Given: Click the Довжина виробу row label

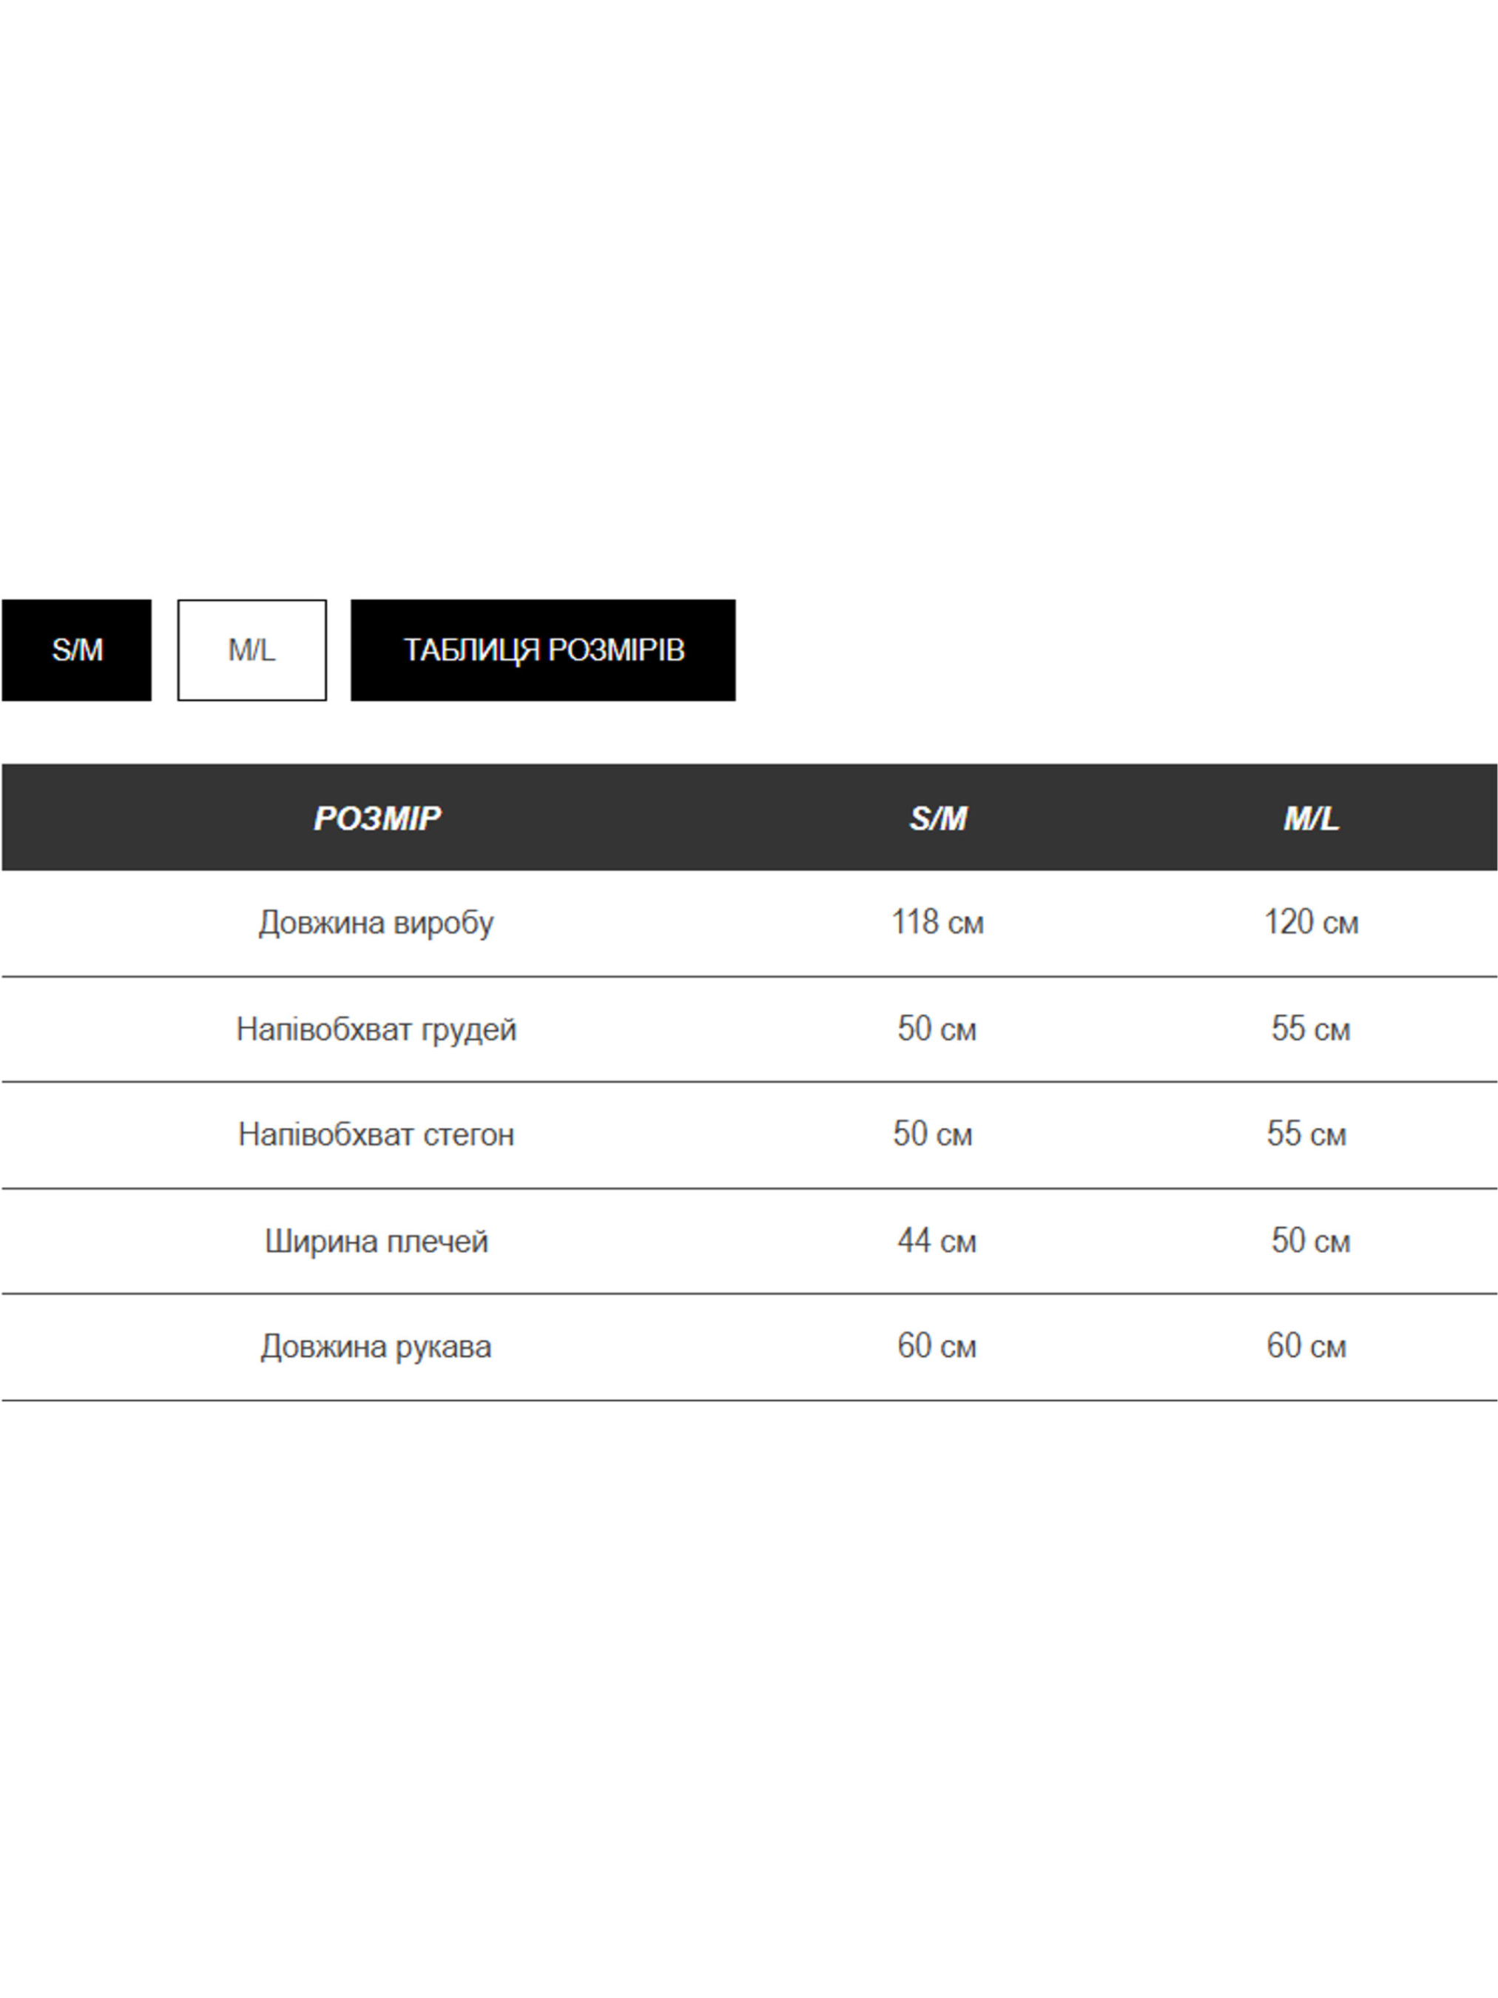Looking at the screenshot, I should (x=376, y=922).
